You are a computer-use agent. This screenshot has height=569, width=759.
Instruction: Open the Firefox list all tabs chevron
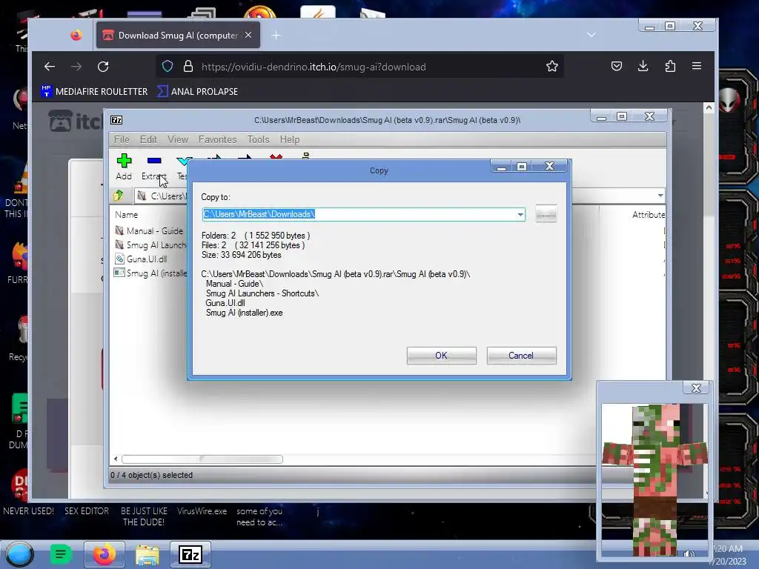(591, 35)
